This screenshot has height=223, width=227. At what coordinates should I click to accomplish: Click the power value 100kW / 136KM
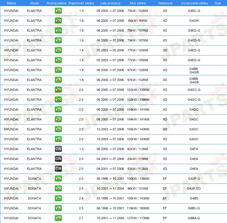(138, 179)
